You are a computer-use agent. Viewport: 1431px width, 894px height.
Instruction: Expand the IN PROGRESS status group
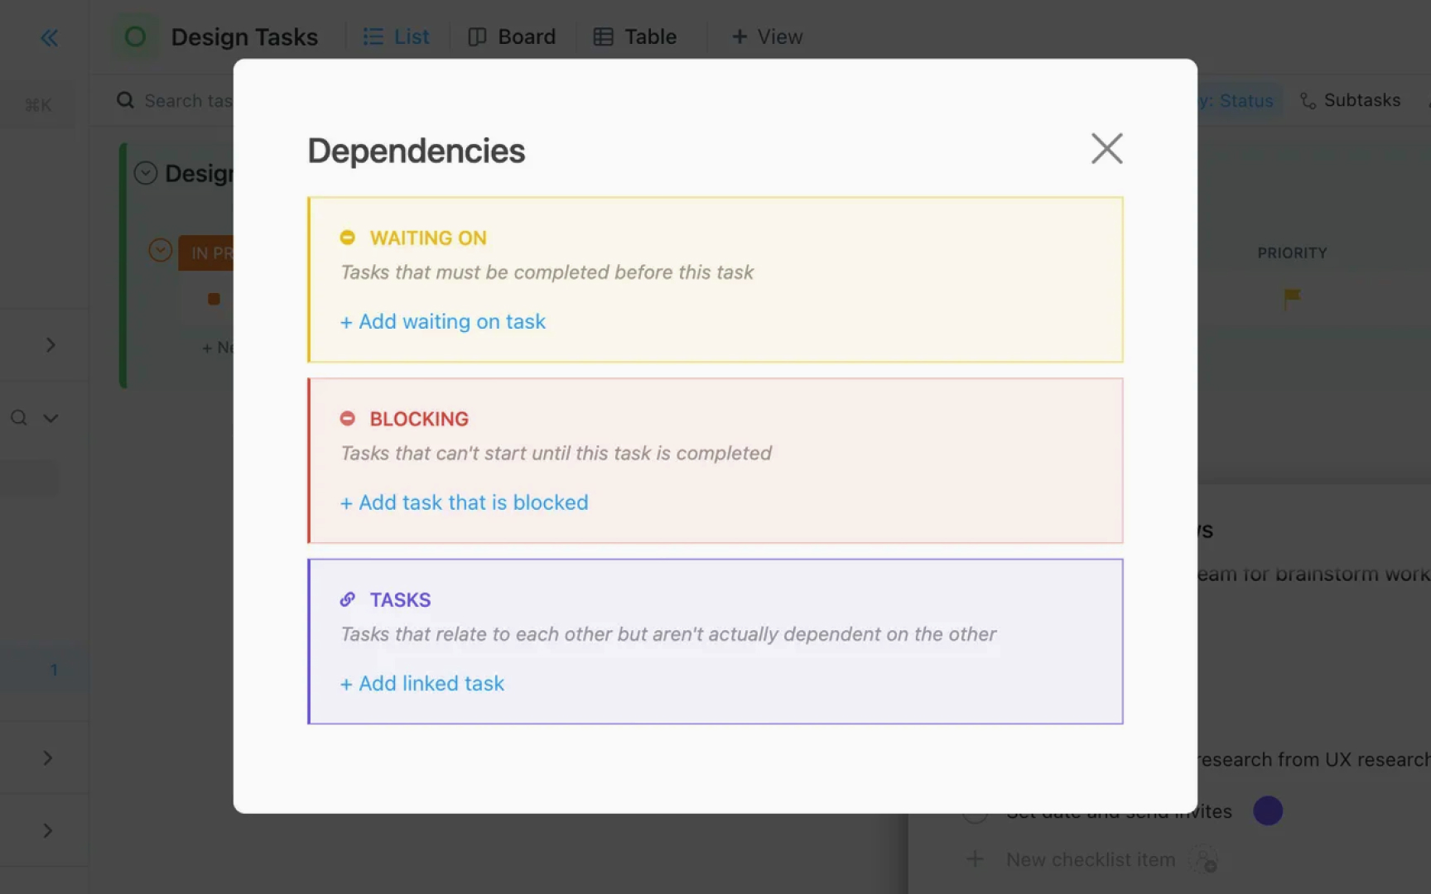160,251
